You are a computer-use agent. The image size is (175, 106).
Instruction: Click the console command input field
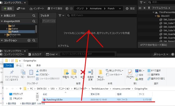coord(87,54)
